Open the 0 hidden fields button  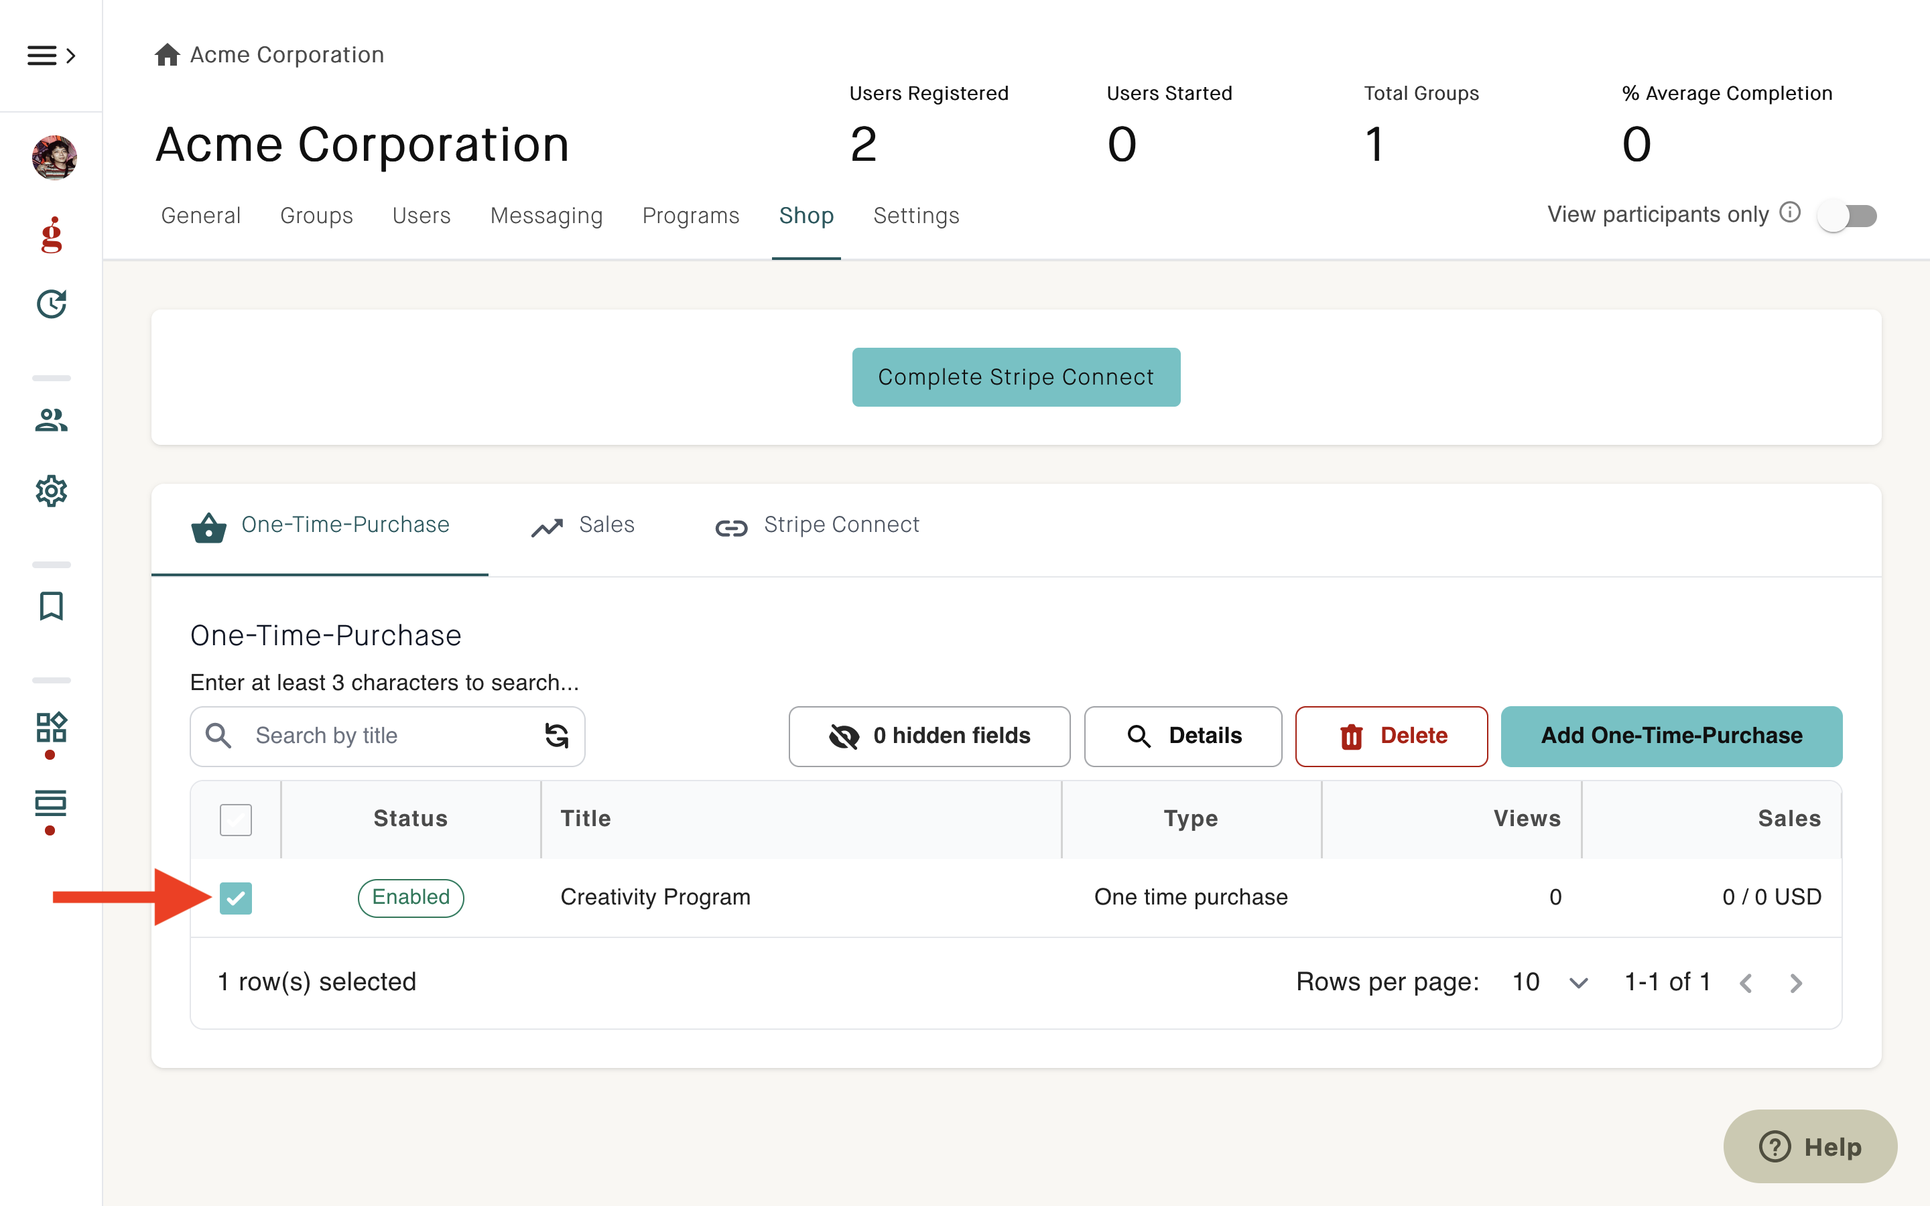(929, 736)
